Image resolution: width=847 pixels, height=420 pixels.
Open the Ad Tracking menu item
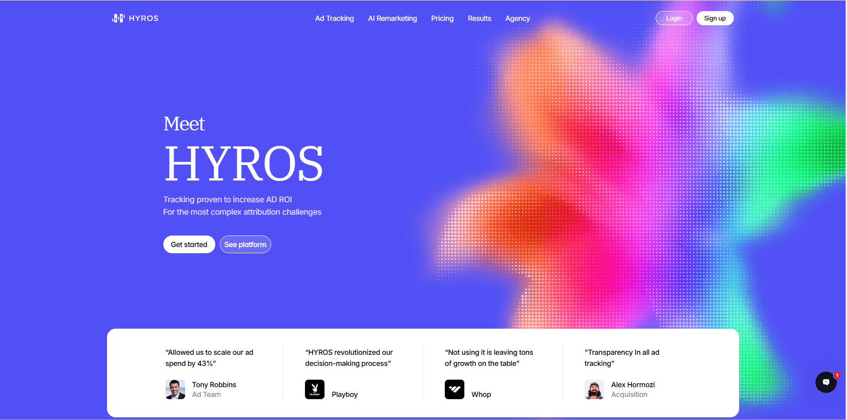coord(334,19)
